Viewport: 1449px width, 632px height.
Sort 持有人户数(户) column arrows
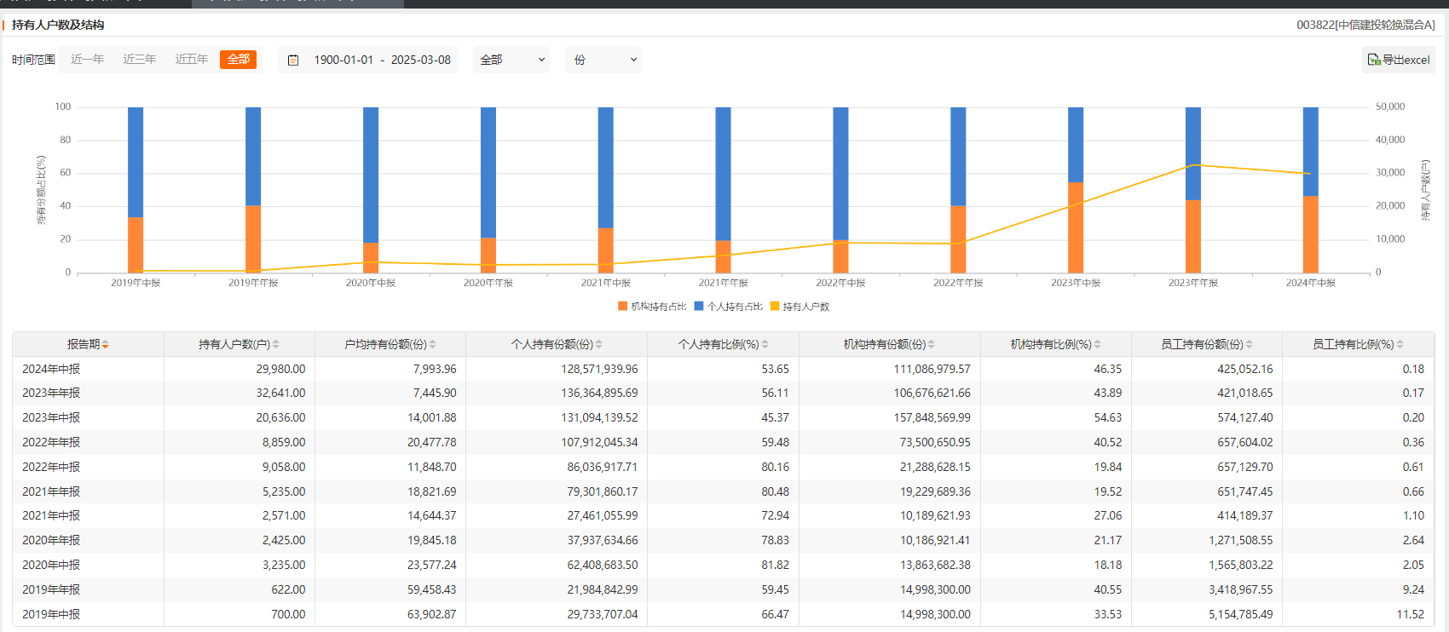coord(276,345)
